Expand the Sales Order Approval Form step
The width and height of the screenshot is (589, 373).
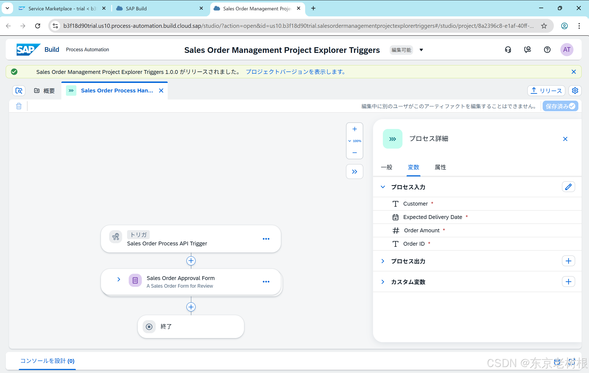119,279
